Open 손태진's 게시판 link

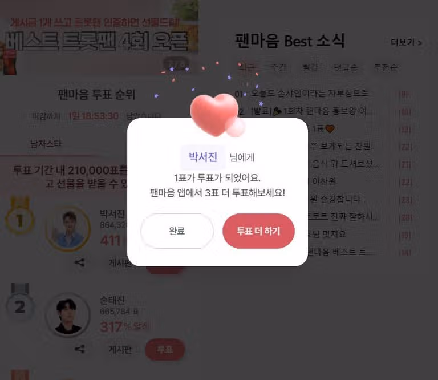(x=120, y=349)
